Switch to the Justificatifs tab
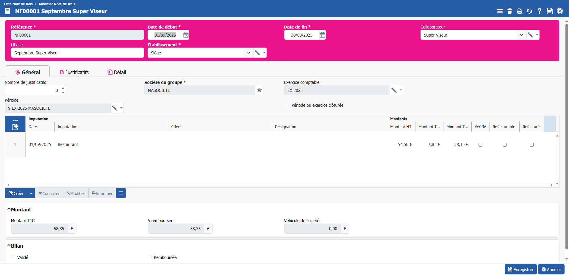This screenshot has width=569, height=275. click(74, 72)
